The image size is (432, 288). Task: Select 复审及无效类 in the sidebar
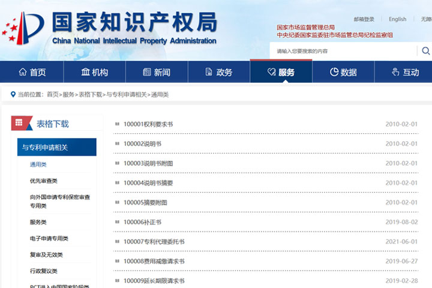46,254
